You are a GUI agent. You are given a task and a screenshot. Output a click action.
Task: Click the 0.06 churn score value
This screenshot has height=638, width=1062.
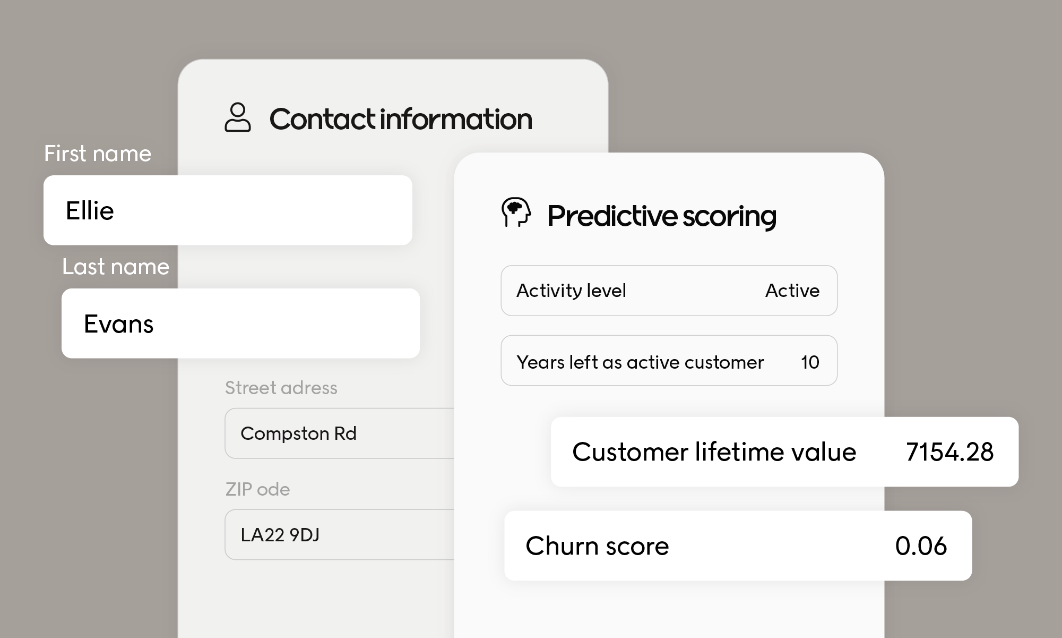pos(921,546)
